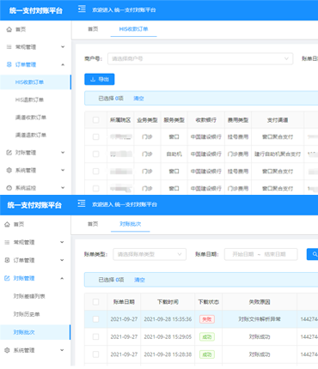This screenshot has height=369, width=318.
Task: Click 系统管理 gear icon in 对账批次 screen sidebar
Action: coord(8,350)
